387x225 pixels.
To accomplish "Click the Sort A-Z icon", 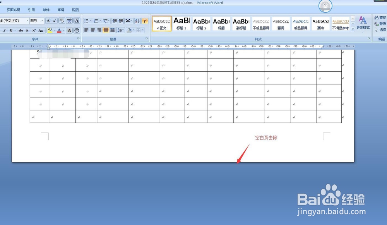I will [137, 21].
